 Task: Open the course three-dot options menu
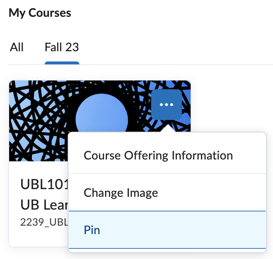point(167,105)
